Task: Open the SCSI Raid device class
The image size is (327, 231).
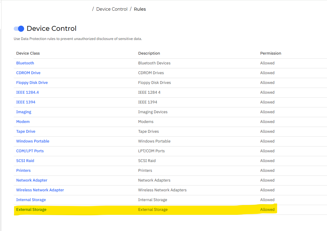Action: (25, 161)
